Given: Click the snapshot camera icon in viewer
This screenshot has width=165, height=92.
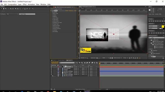Looking at the screenshot, I should tap(97, 58).
